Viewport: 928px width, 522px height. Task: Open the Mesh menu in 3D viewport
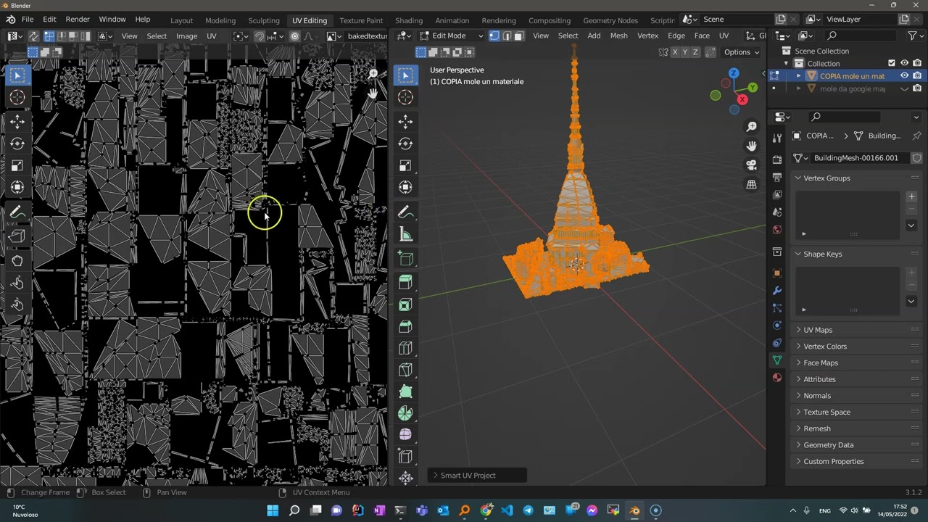click(x=618, y=36)
